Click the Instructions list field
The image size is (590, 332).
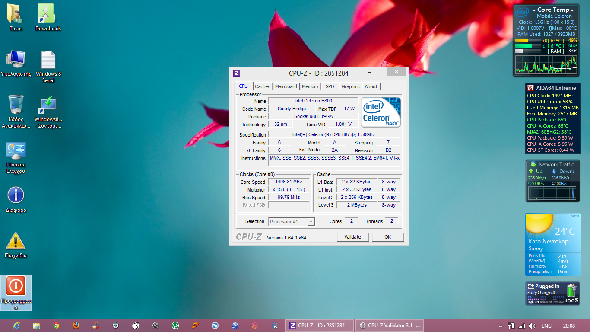tap(335, 160)
